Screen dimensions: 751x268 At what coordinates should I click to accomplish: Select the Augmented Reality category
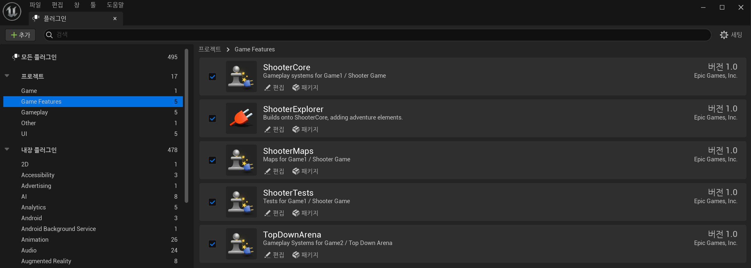[93, 261]
